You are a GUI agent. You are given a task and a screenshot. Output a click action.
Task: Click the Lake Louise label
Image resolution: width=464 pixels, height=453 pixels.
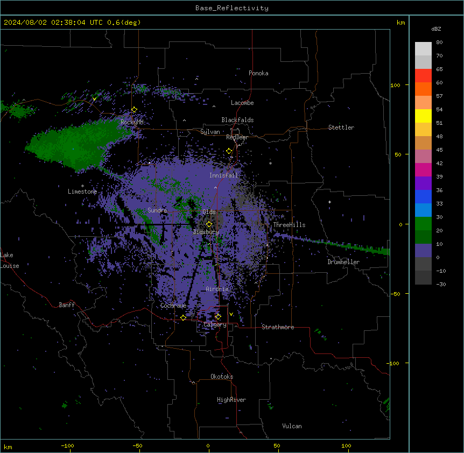(10, 260)
